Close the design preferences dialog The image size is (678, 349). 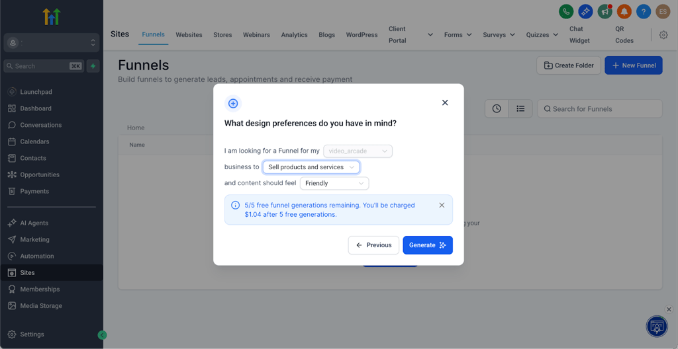(445, 103)
